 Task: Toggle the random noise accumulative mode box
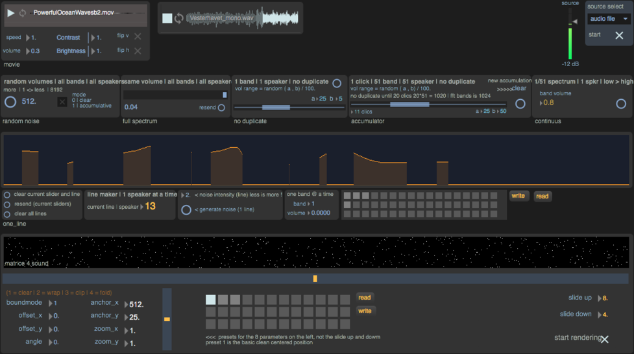coord(62,102)
